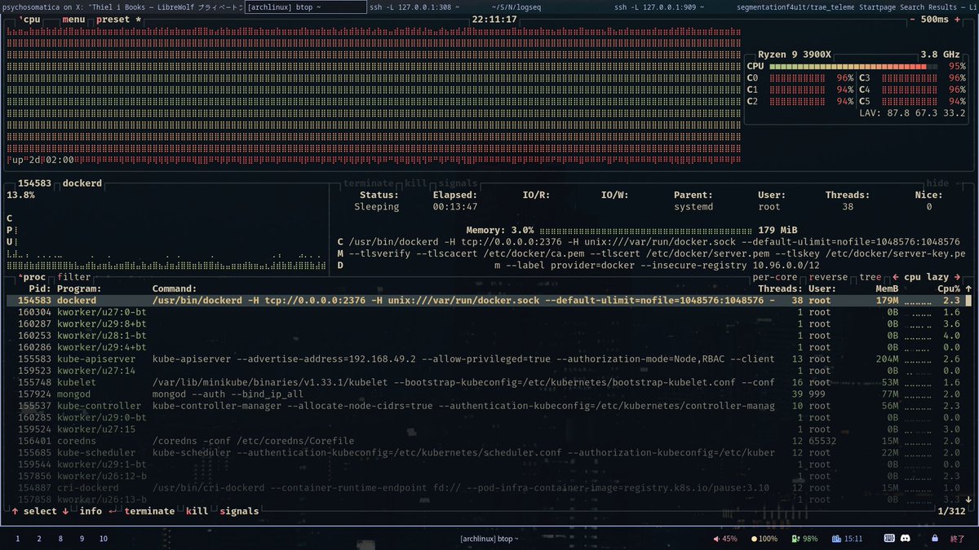Select the kworker/u29:8+bt process row
The width and height of the screenshot is (979, 550).
(485, 323)
